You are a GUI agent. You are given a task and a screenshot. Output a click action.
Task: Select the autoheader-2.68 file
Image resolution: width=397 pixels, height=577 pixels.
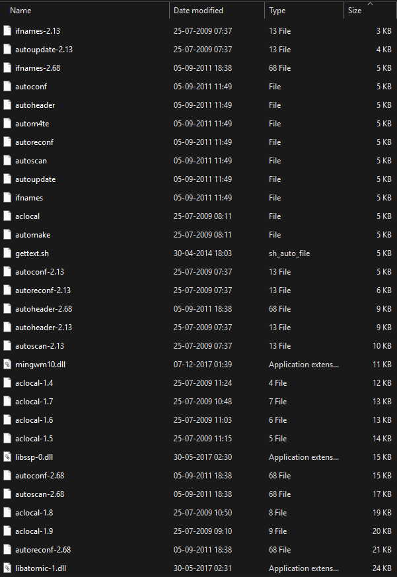pos(44,309)
